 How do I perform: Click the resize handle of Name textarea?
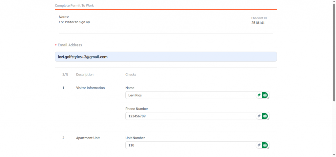tap(269, 98)
